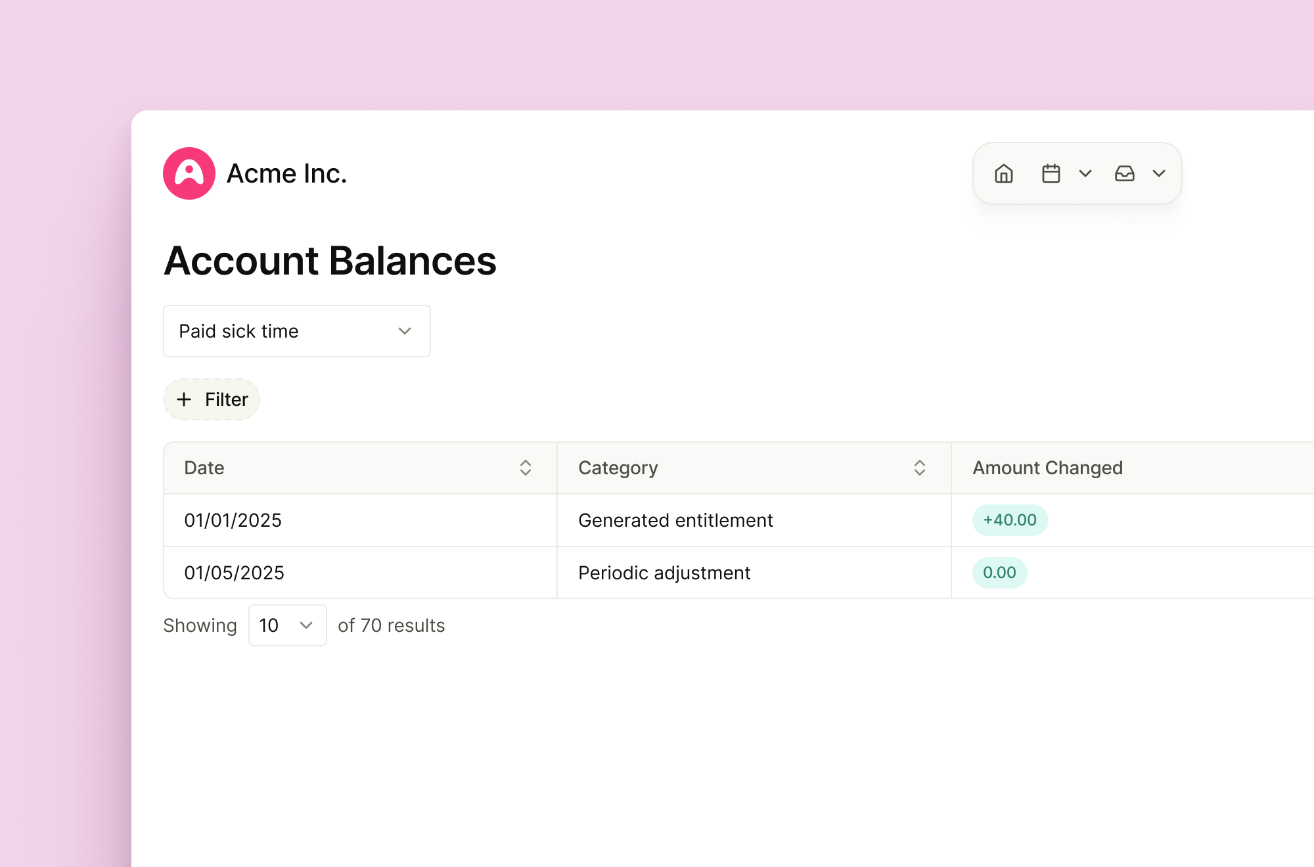Click the Amount Changed column header
Viewport: 1314px width, 867px height.
point(1047,468)
